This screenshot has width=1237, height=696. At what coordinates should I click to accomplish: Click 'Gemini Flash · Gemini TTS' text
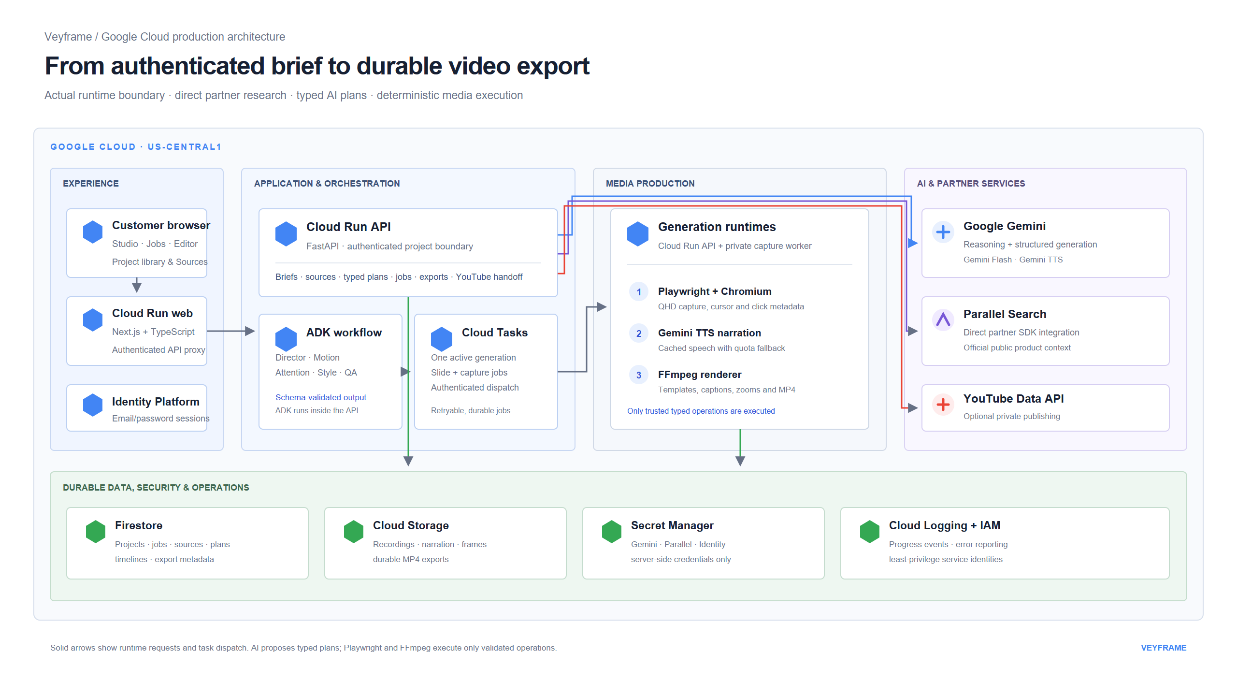tap(1013, 260)
